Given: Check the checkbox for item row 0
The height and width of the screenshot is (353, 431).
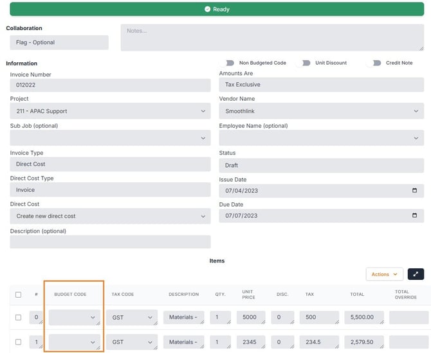Looking at the screenshot, I should [x=19, y=317].
